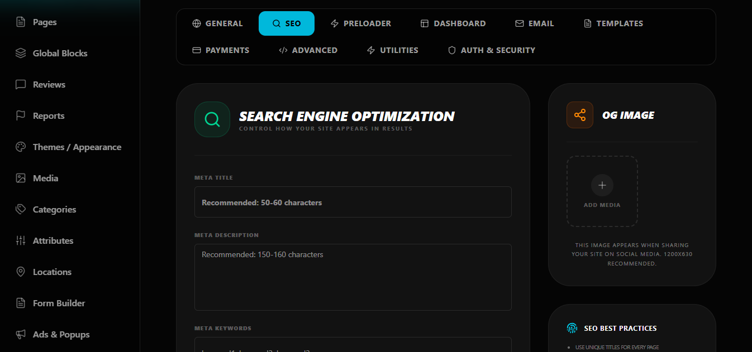Click the Locations pin icon
752x352 pixels.
pos(21,272)
